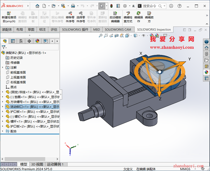
Task: Click Zoom to Fit icon
Action: tap(100, 35)
